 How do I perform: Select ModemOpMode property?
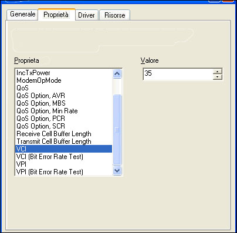[x=63, y=80]
